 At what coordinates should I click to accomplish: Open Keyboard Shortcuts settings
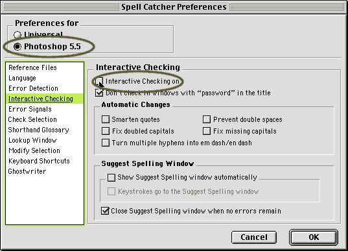[45, 161]
